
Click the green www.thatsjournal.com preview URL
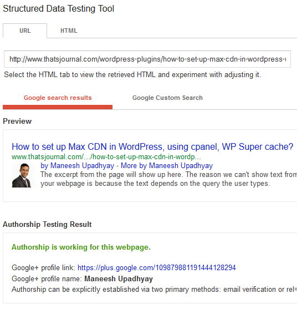[x=106, y=157]
